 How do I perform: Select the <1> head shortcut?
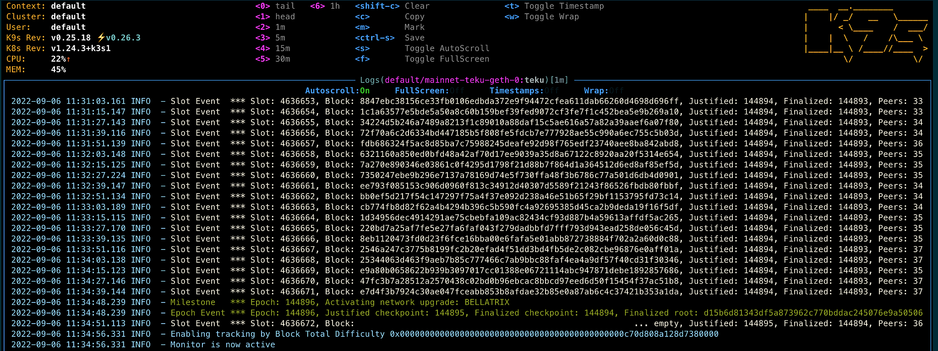pos(275,16)
